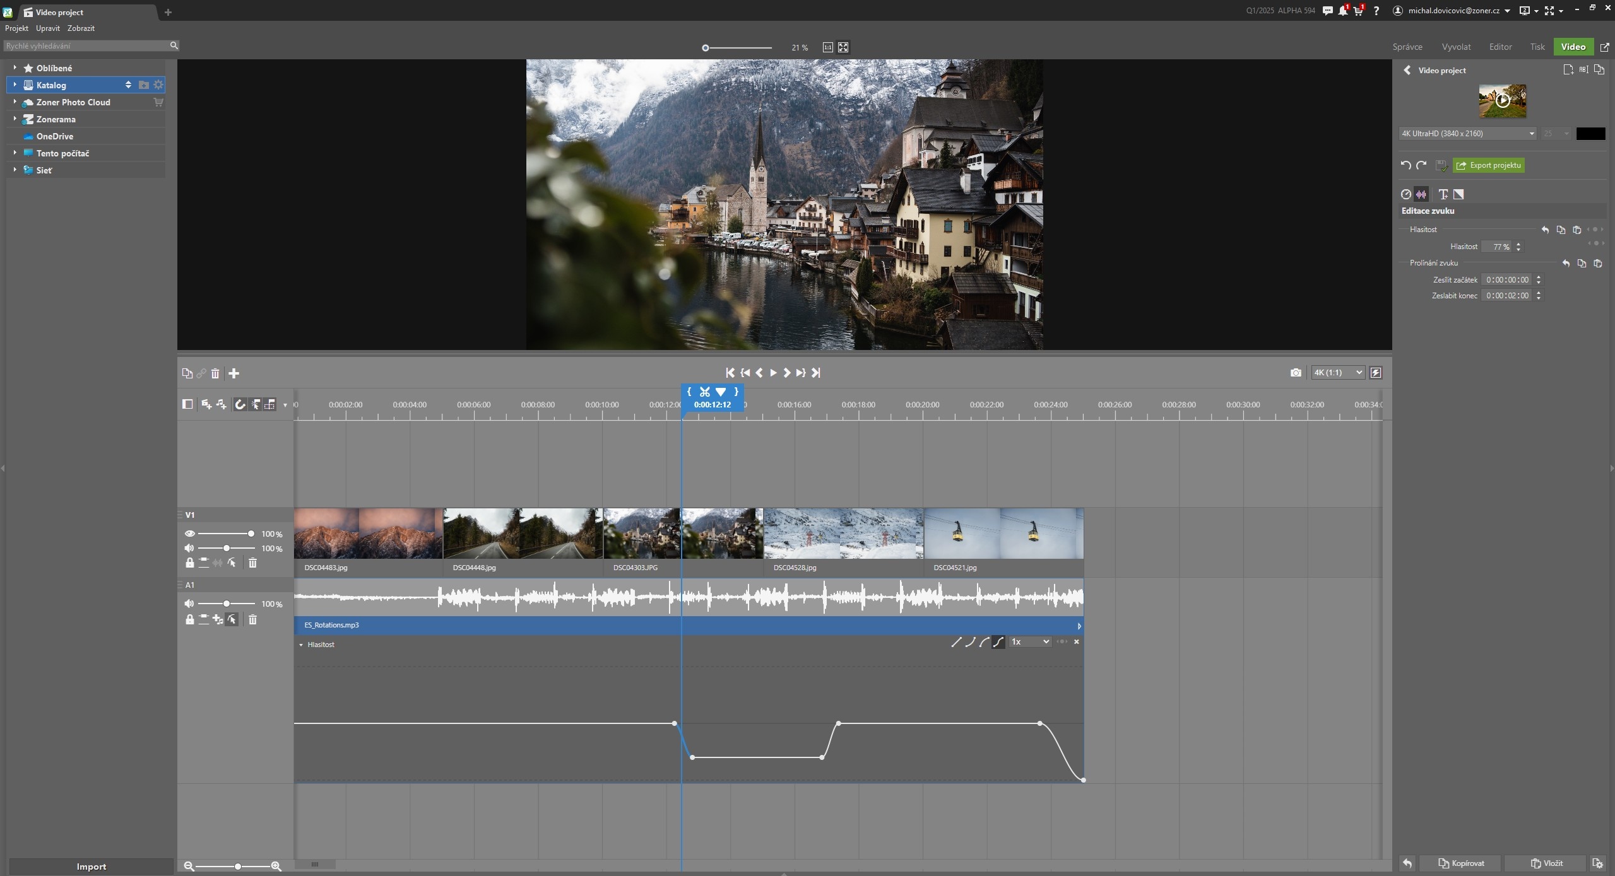
Task: Click the Export projektu button
Action: [1488, 165]
